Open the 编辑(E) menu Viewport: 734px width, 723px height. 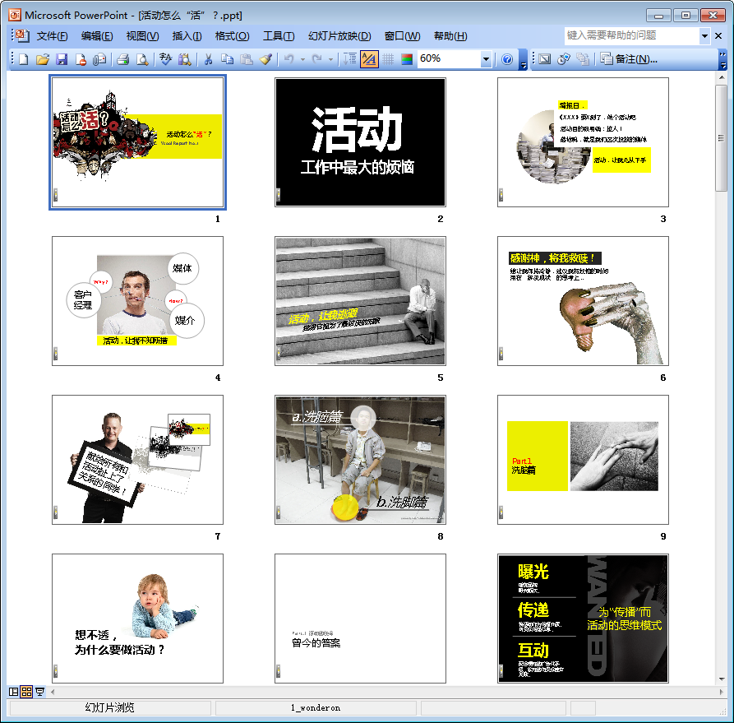[97, 36]
